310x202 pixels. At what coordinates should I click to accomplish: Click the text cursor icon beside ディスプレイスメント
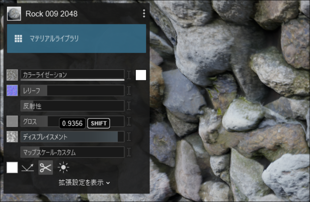click(129, 137)
